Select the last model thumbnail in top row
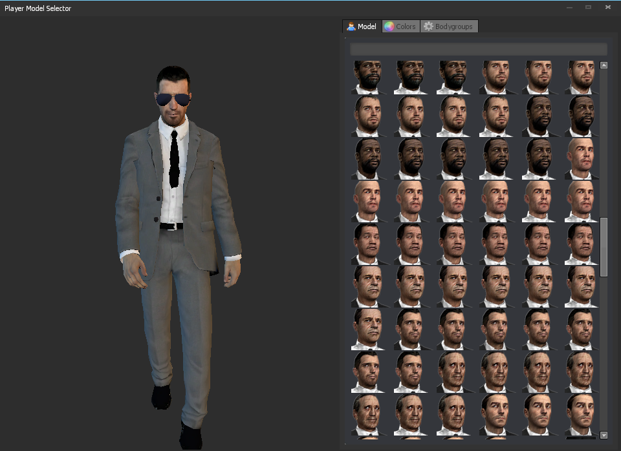Image resolution: width=621 pixels, height=451 pixels. pos(582,78)
